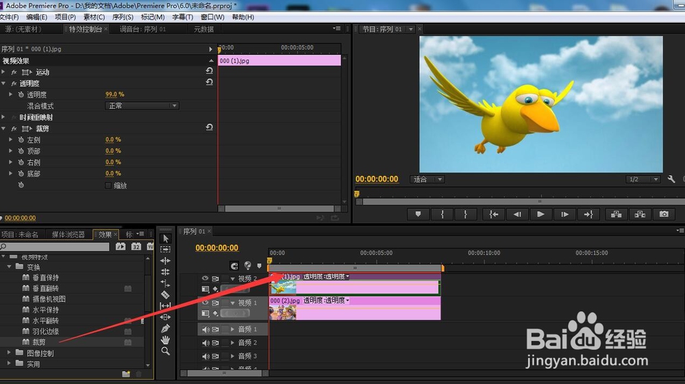Viewport: 685px width, 384px height.
Task: Expand the 时间重映射 section
Action: (x=3, y=117)
